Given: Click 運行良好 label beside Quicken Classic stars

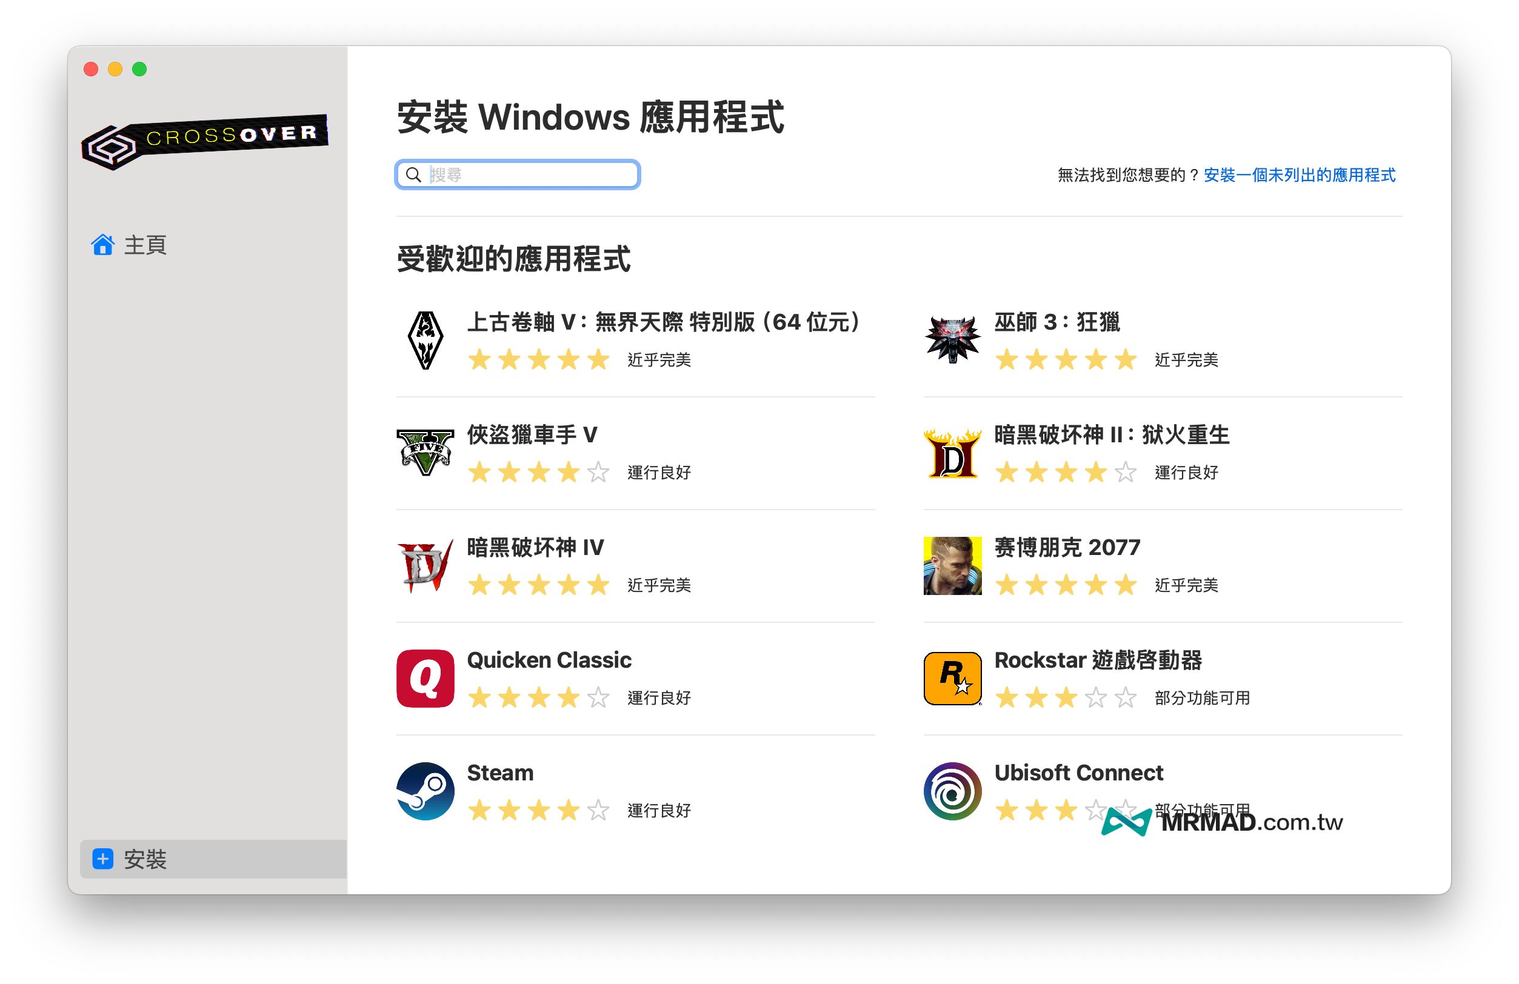Looking at the screenshot, I should [x=659, y=698].
